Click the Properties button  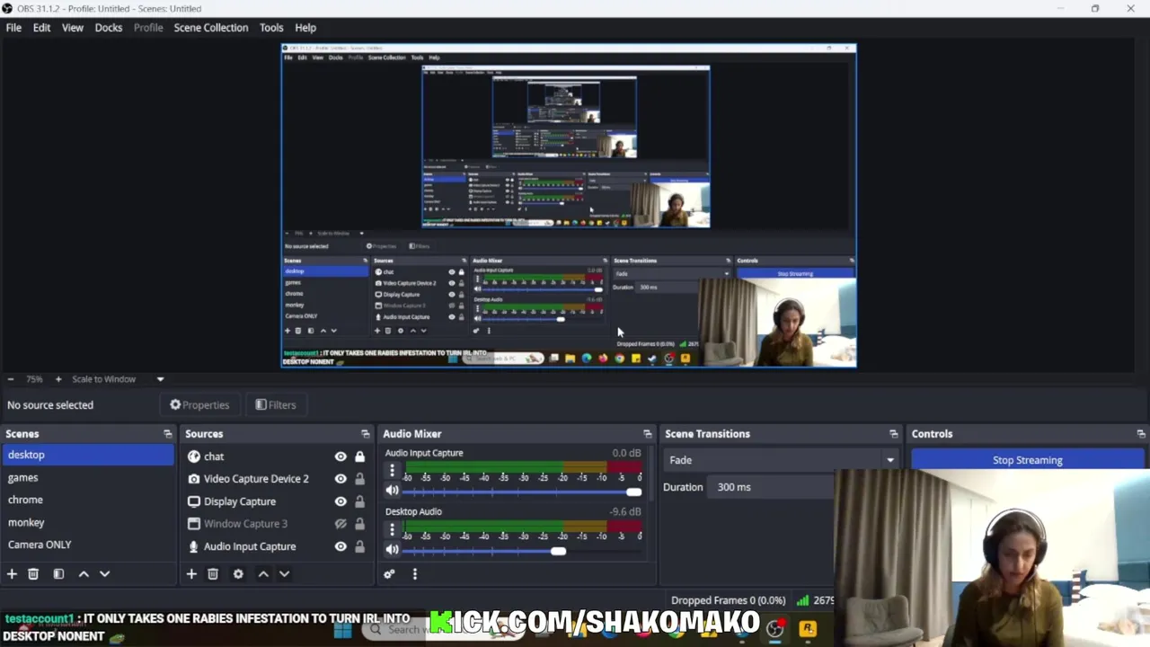click(199, 405)
